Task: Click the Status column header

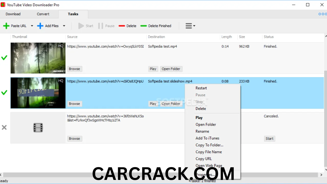Action: 268,37
